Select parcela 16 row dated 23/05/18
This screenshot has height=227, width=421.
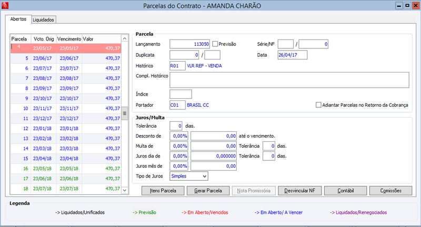pos(66,169)
